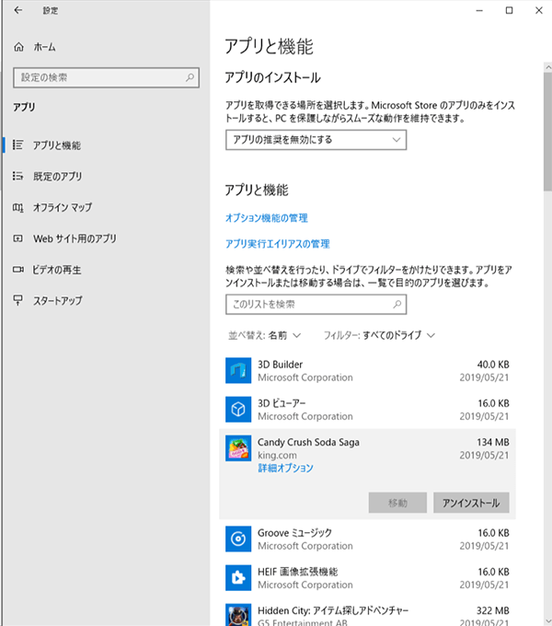Click the magnifier in 設定の検索 box
552x626 pixels.
190,77
